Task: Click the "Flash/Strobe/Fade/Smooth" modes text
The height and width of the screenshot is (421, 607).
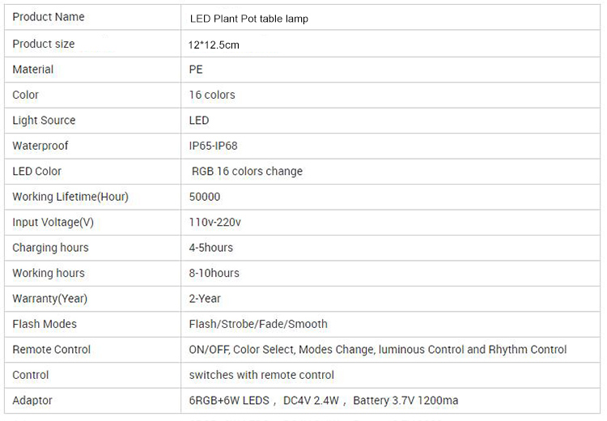Action: point(258,324)
